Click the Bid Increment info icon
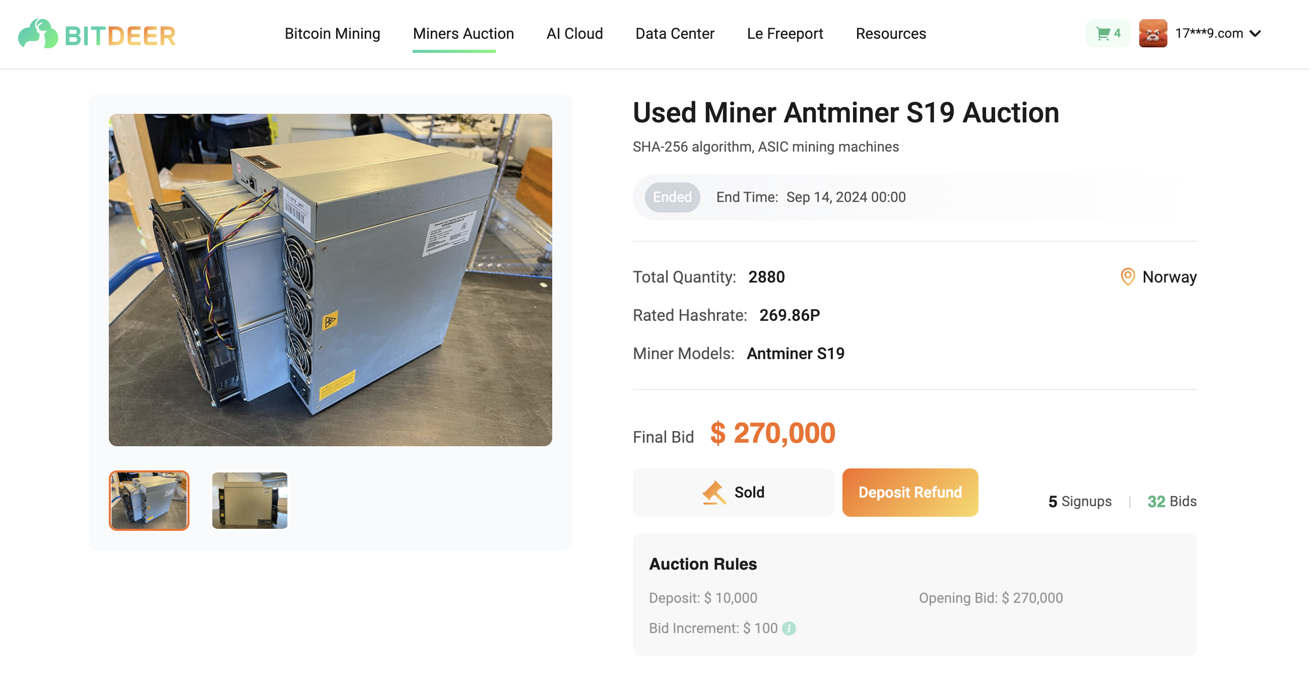1309x691 pixels. coord(789,629)
